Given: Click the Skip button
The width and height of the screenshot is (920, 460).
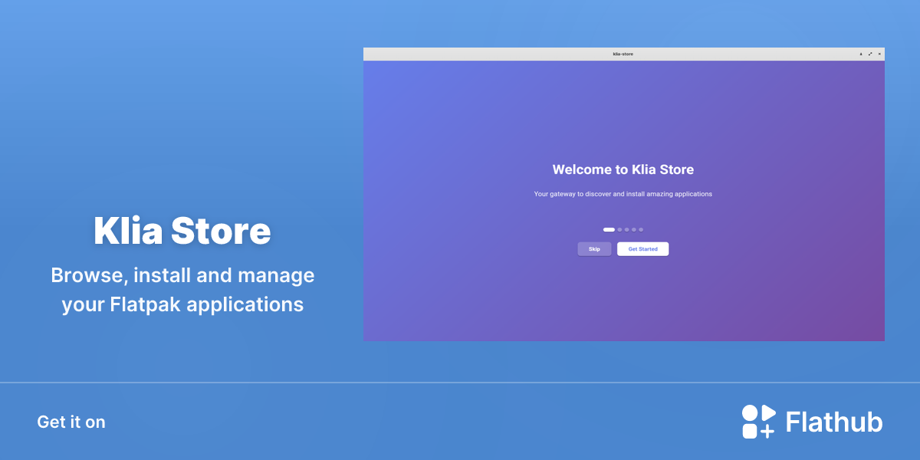Looking at the screenshot, I should pyautogui.click(x=594, y=249).
